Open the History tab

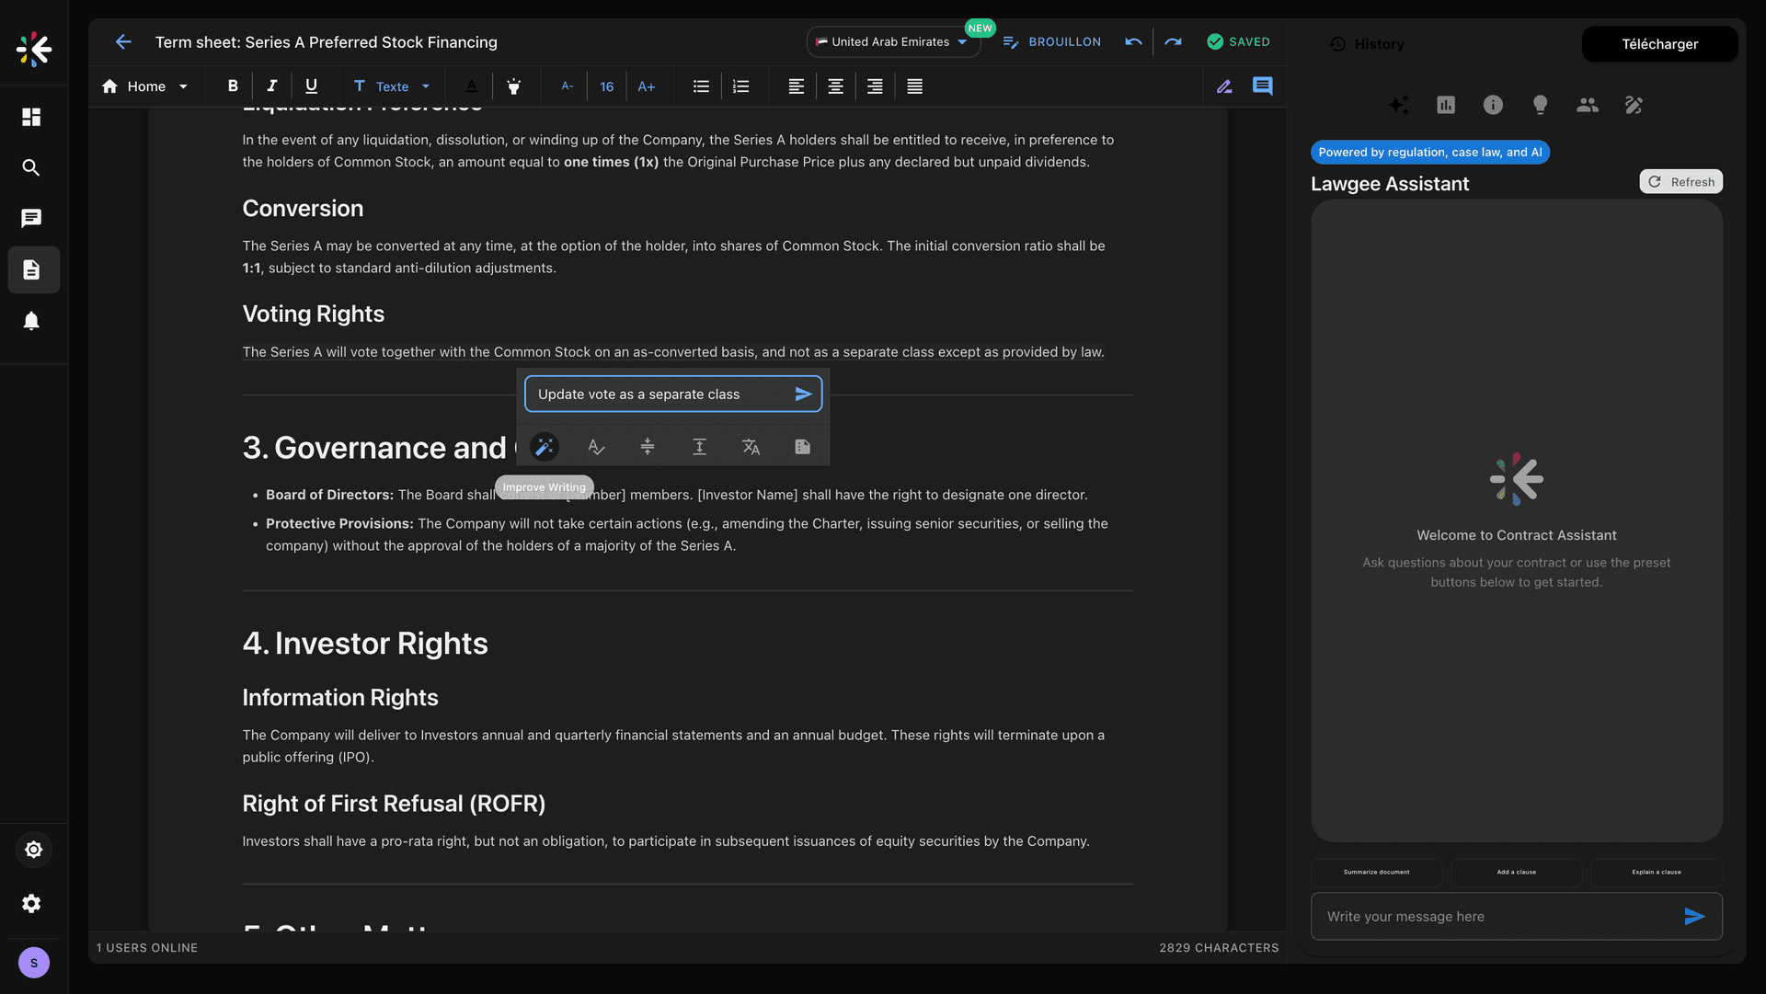pos(1367,44)
